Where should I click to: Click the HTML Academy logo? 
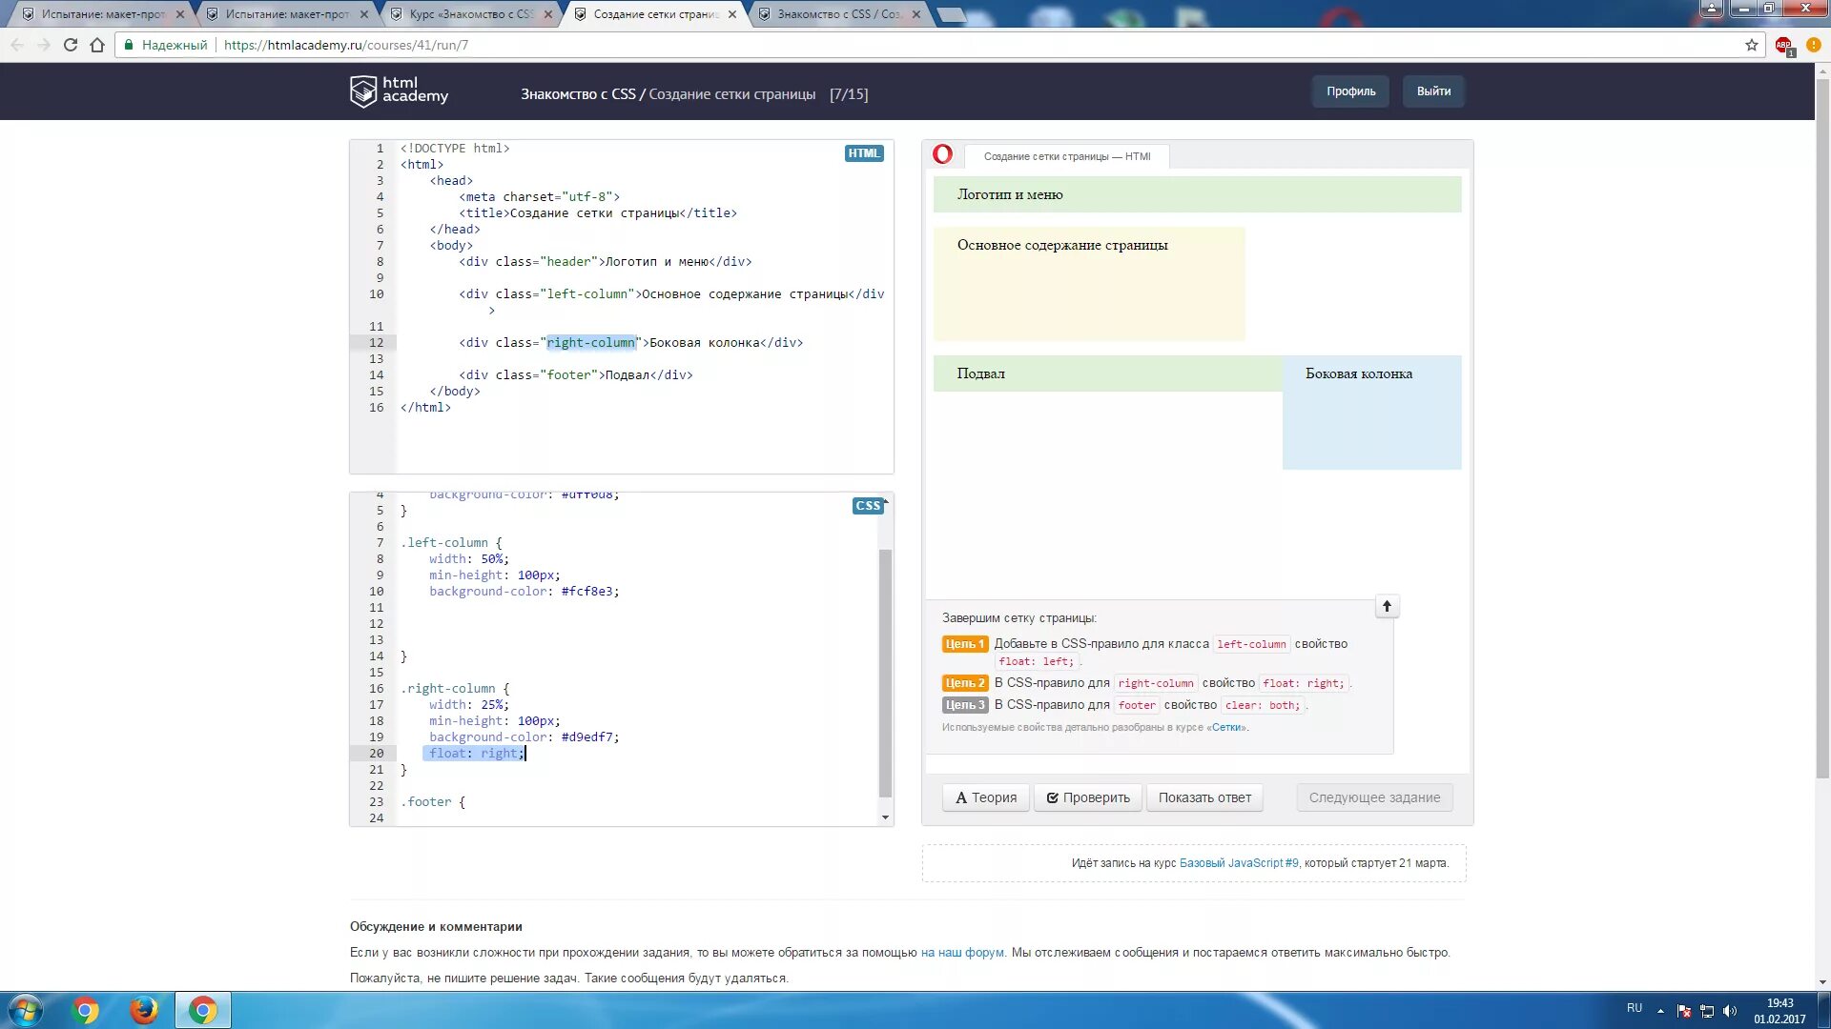coord(399,91)
